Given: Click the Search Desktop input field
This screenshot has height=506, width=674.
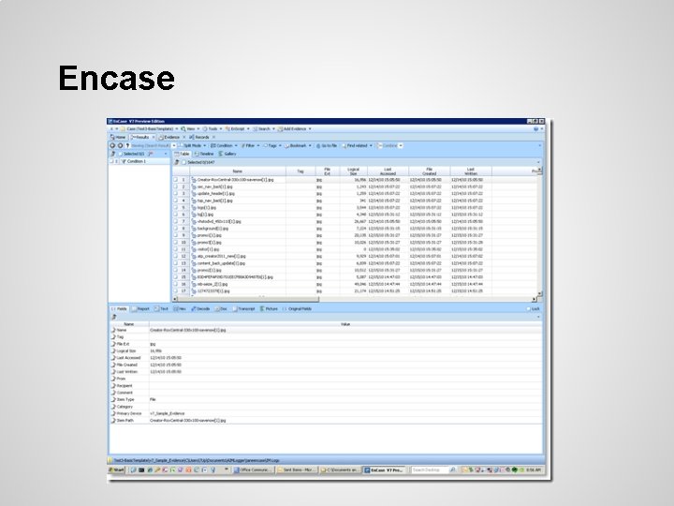Looking at the screenshot, I should point(430,470).
